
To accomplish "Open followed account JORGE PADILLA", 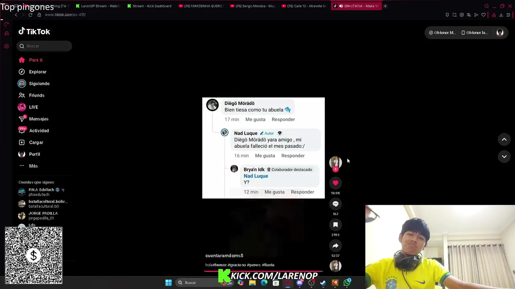I will pyautogui.click(x=38, y=216).
